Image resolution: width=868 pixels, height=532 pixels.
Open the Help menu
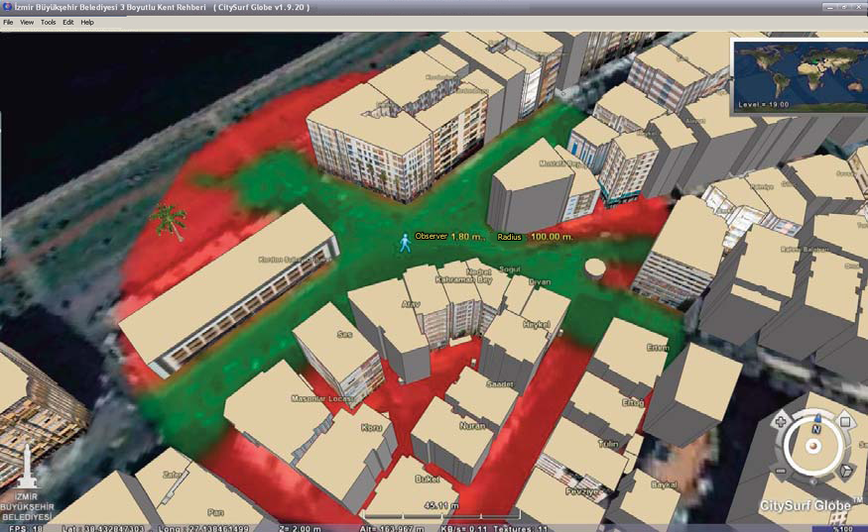click(x=87, y=22)
